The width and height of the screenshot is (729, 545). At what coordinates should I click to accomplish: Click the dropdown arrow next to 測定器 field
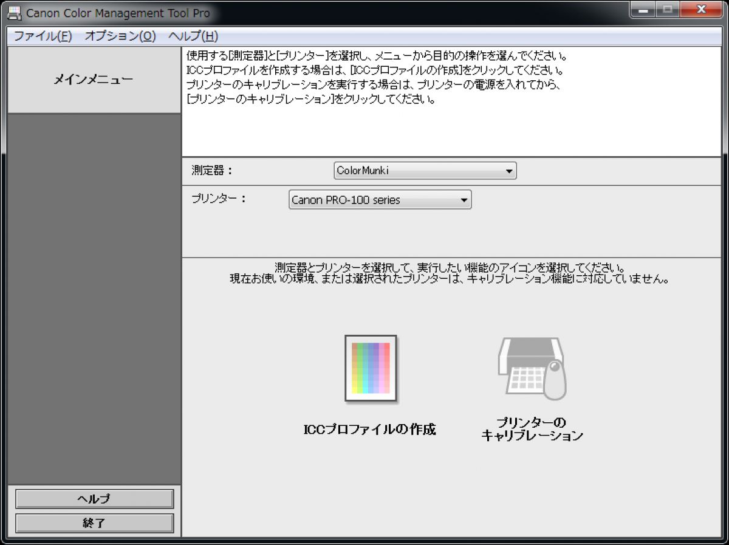point(508,170)
